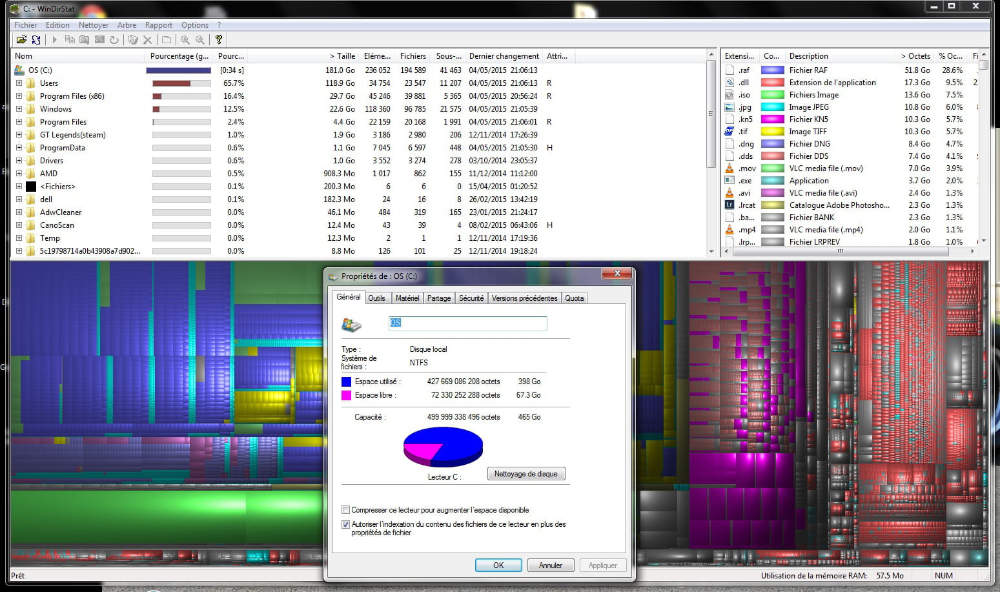Expand the Temp folder node
The image size is (1000, 592).
(19, 238)
